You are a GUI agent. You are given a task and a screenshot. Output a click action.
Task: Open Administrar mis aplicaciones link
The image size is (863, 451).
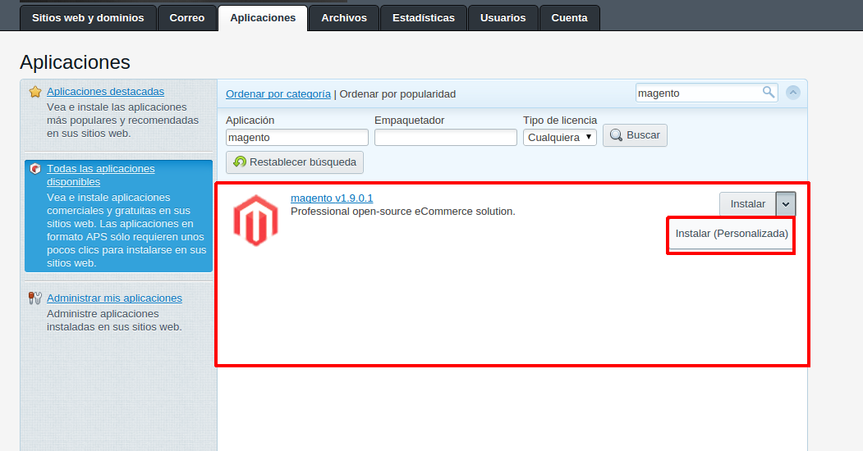[x=114, y=298]
